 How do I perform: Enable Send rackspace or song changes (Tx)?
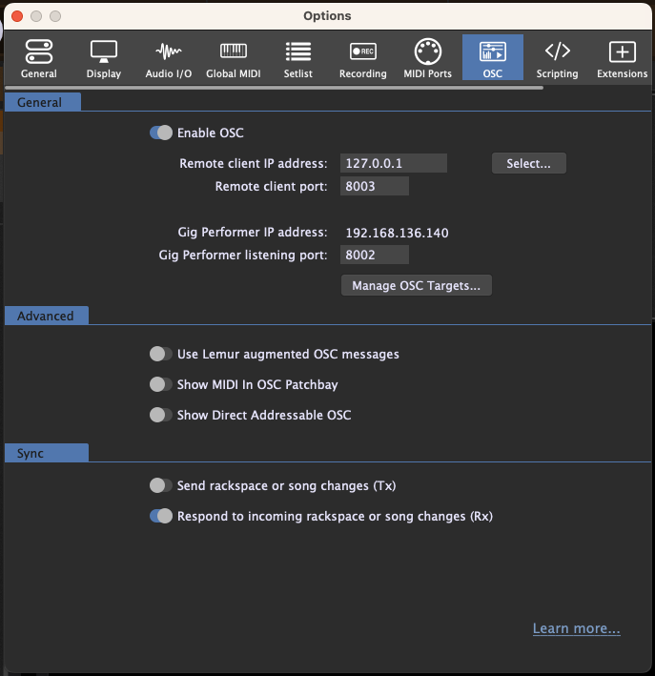coord(161,486)
